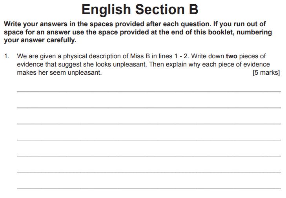The image size is (286, 198).
Task: Click on the fourth blank answer line
Action: [149, 139]
